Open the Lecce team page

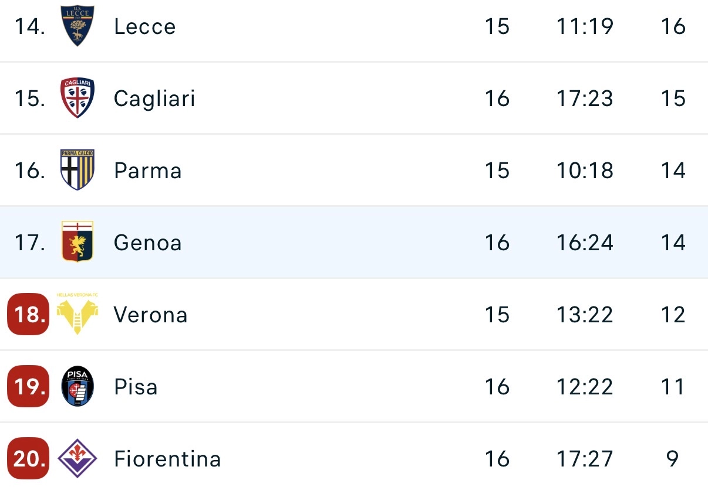click(x=144, y=27)
